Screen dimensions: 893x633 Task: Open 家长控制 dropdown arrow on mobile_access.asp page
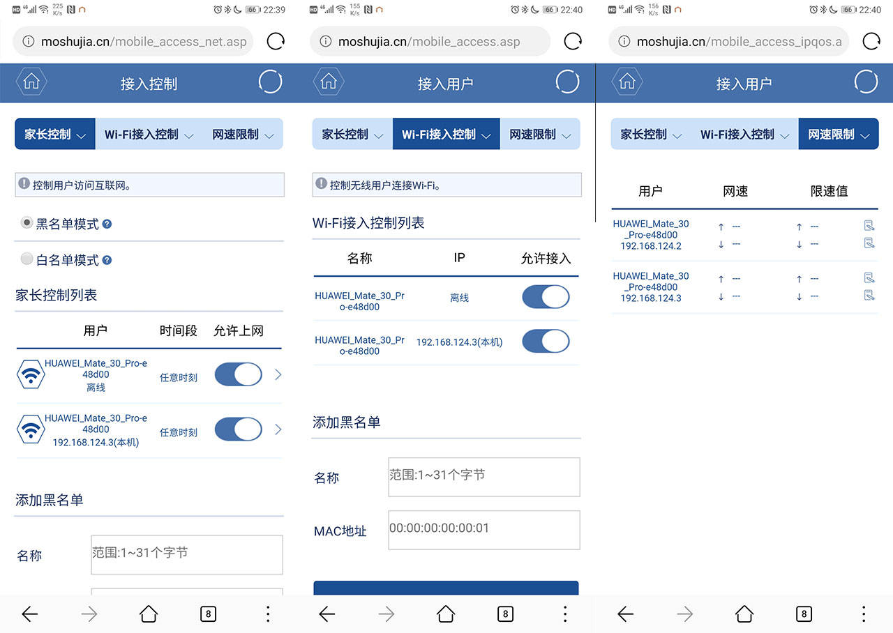[378, 136]
